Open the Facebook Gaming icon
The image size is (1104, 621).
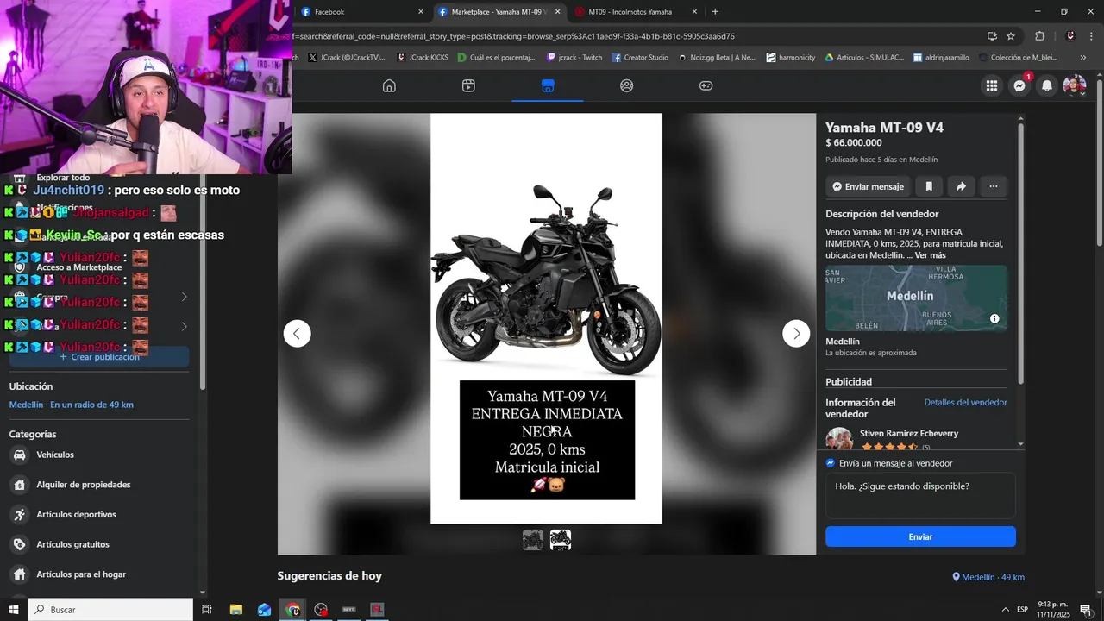(x=706, y=85)
